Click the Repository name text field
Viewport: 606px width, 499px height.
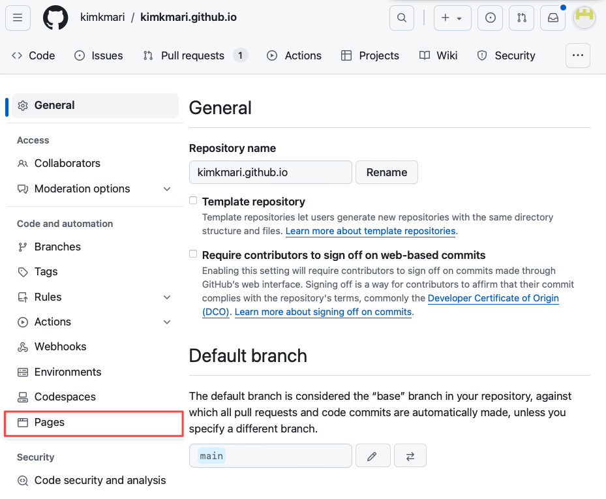click(270, 173)
